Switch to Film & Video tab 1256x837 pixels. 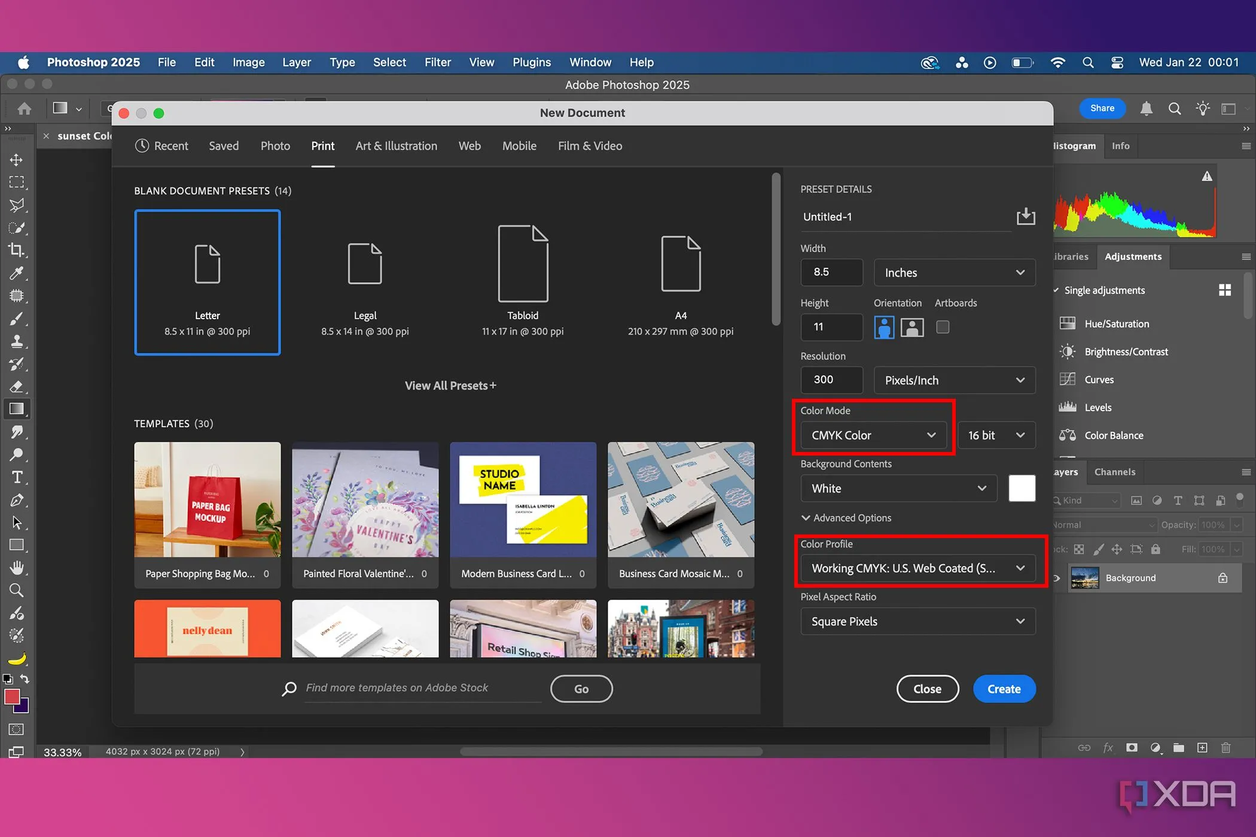pos(590,146)
